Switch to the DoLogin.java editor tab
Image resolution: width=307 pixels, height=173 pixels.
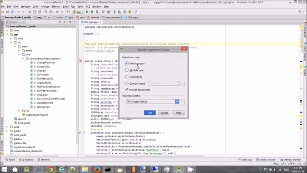point(91,22)
